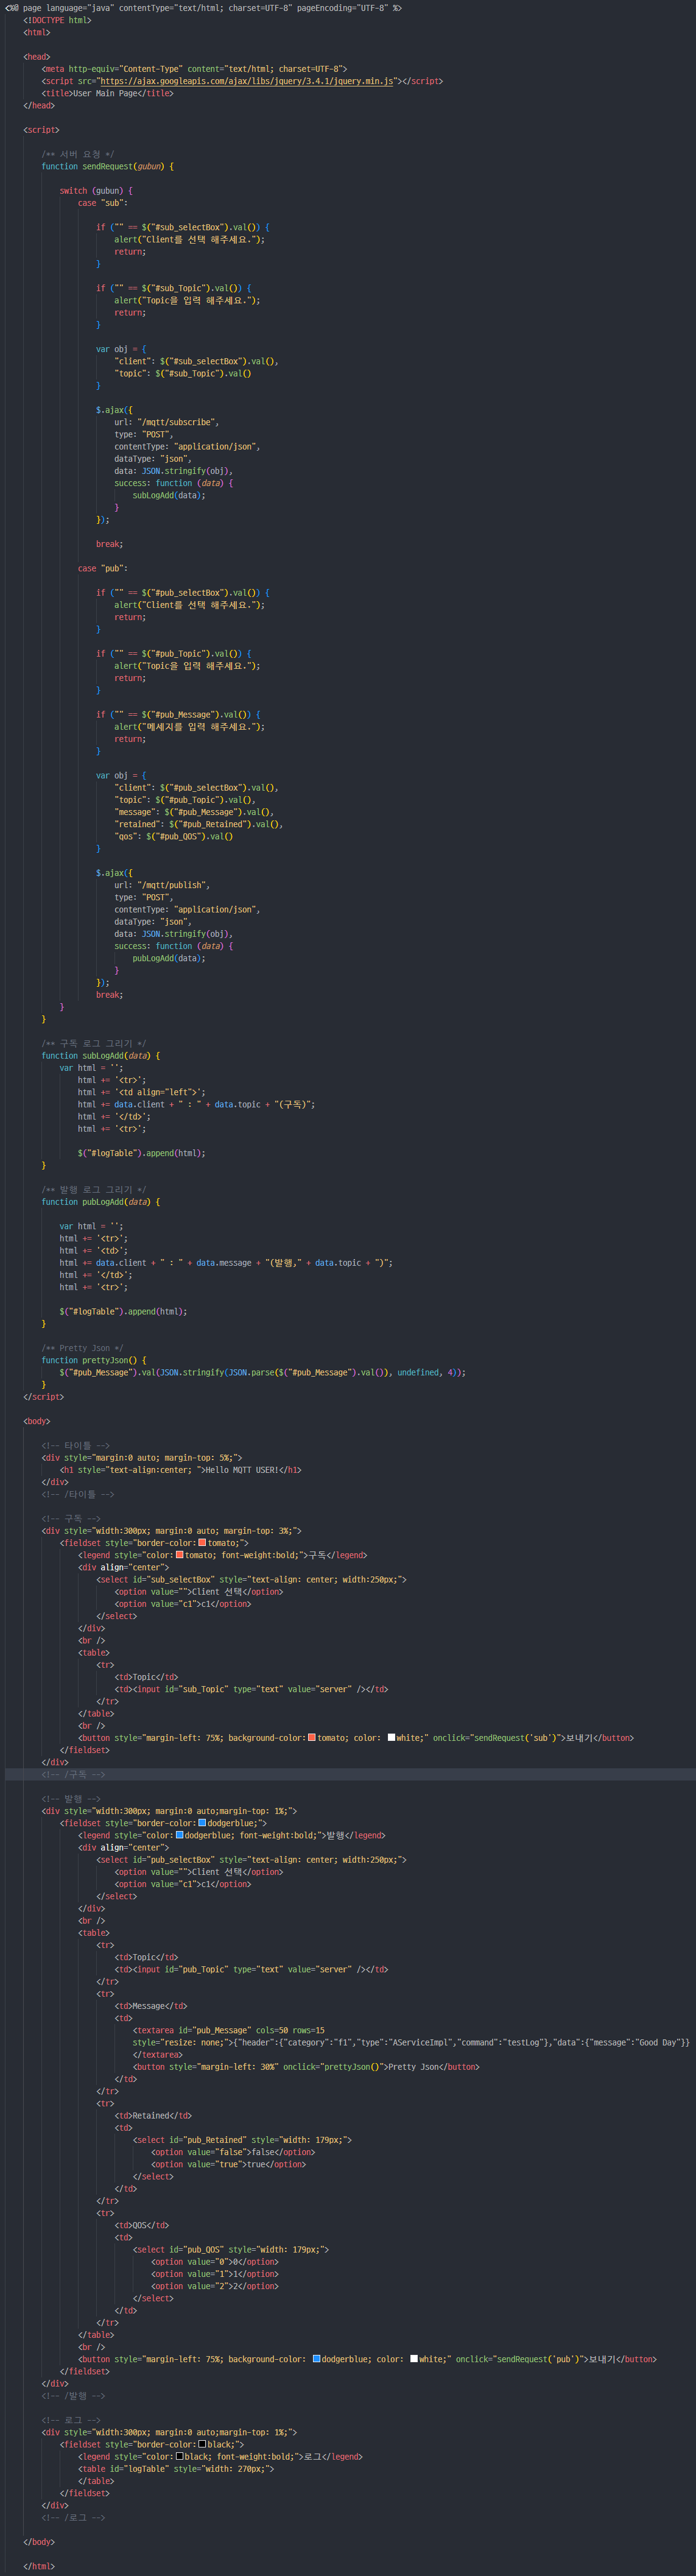Click the input id="sub_Topic" line

point(251,1689)
